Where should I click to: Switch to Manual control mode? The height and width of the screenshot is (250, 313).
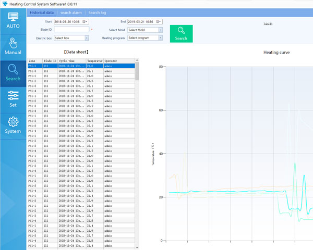pos(13,46)
